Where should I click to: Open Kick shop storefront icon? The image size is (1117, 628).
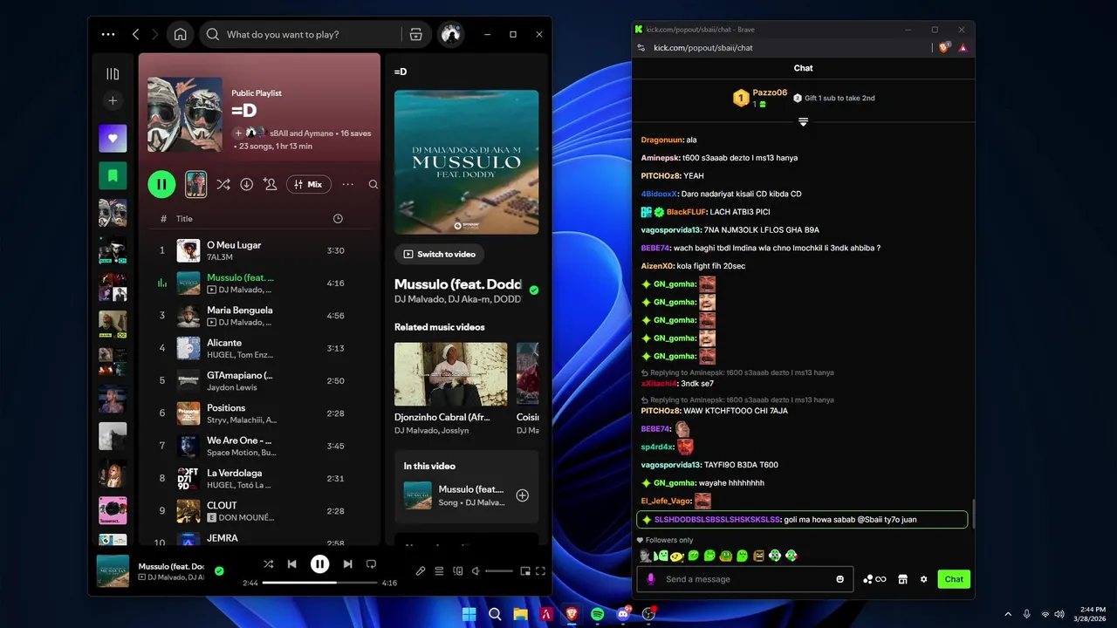(x=902, y=579)
